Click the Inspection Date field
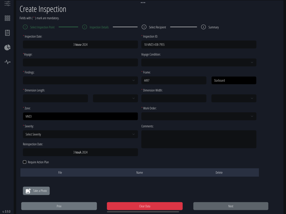 80,44
